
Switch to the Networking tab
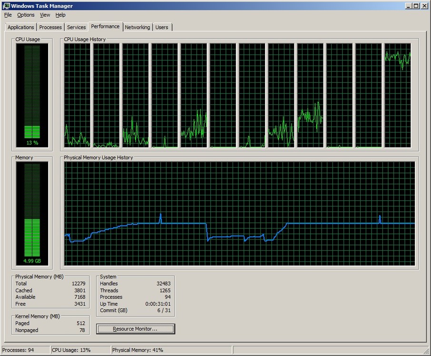pos(137,27)
